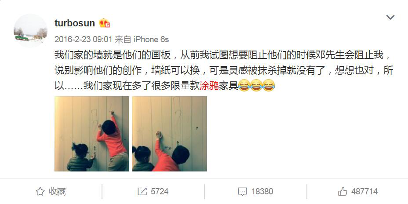This screenshot has width=408, height=204.
Task: Open the red 涂鸦 keyword link
Action: (209, 86)
